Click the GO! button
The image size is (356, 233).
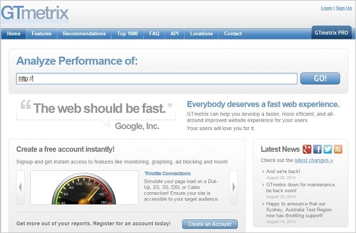coord(320,79)
